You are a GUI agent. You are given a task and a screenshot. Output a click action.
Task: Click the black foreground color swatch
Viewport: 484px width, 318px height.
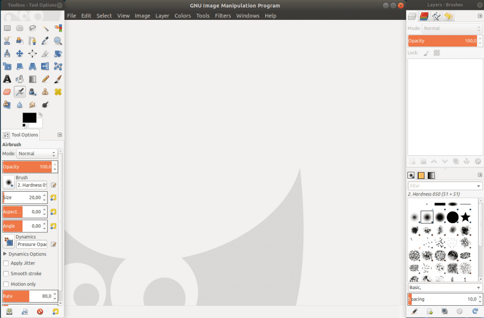(29, 117)
